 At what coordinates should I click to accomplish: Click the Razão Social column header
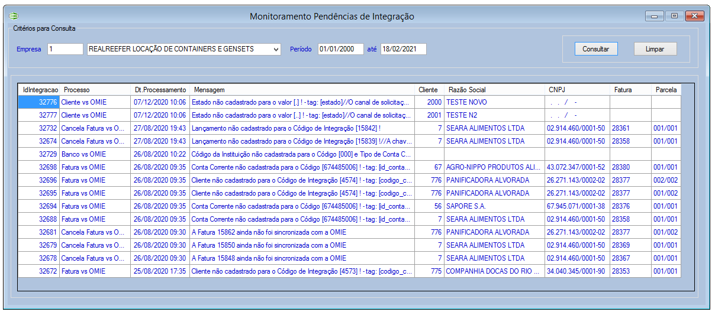point(495,90)
